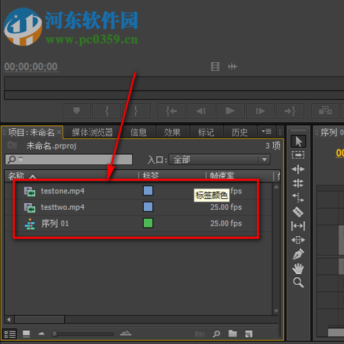This screenshot has height=344, width=344.
Task: Open the 入口 全部 dropdown
Action: pyautogui.click(x=219, y=160)
